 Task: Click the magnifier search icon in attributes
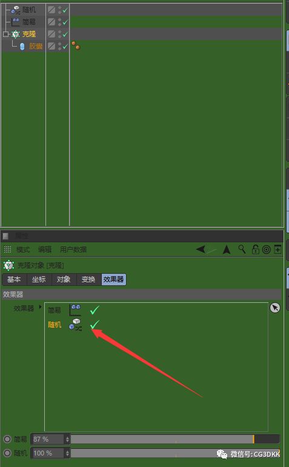(x=242, y=250)
